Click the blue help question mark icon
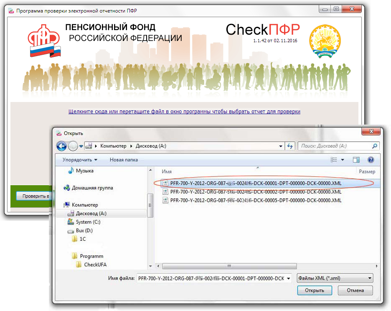Image resolution: width=391 pixels, height=311 pixels. pos(371,160)
